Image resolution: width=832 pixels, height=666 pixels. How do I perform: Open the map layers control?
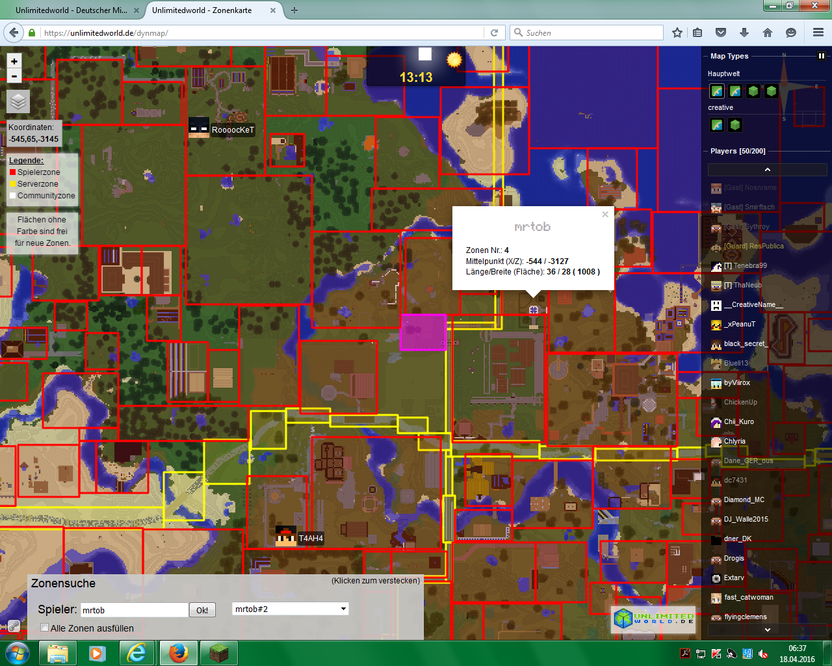pyautogui.click(x=18, y=101)
